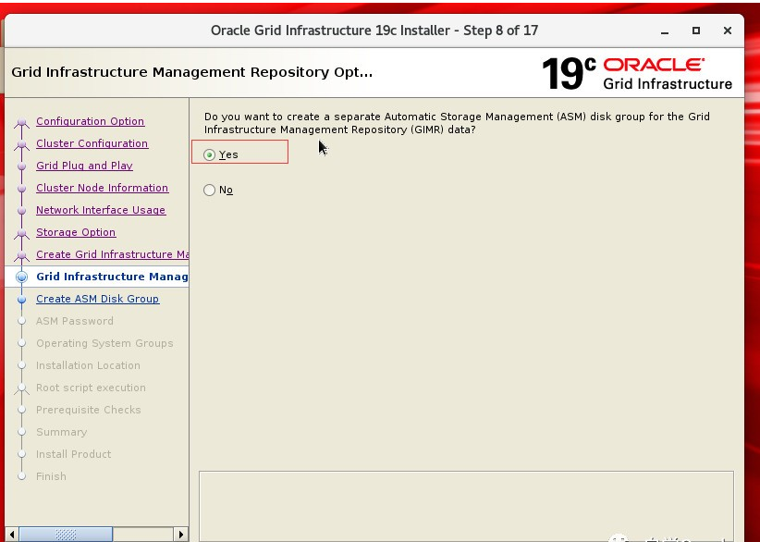The height and width of the screenshot is (542, 760).
Task: Go to Create ASM Disk Group step
Action: pos(97,299)
